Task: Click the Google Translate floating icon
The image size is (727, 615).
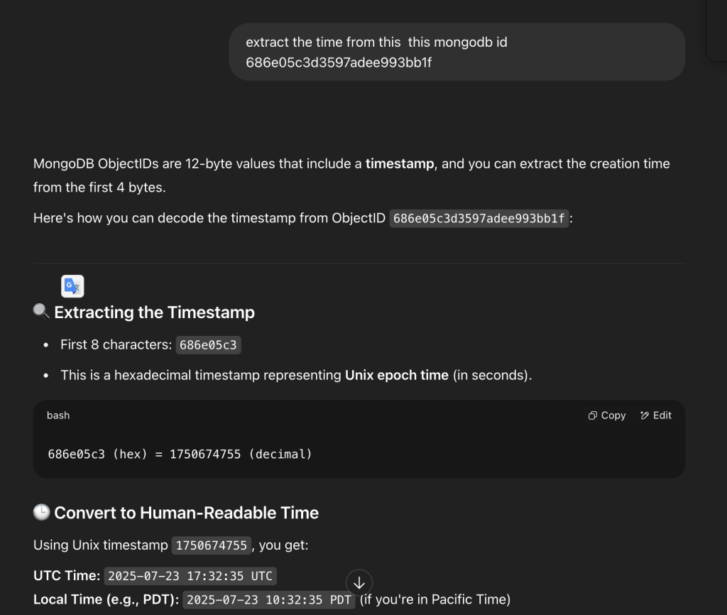Action: (72, 286)
